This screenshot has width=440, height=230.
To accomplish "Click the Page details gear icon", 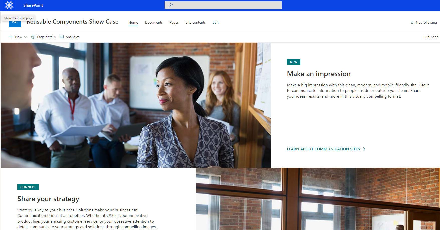I will tap(33, 37).
